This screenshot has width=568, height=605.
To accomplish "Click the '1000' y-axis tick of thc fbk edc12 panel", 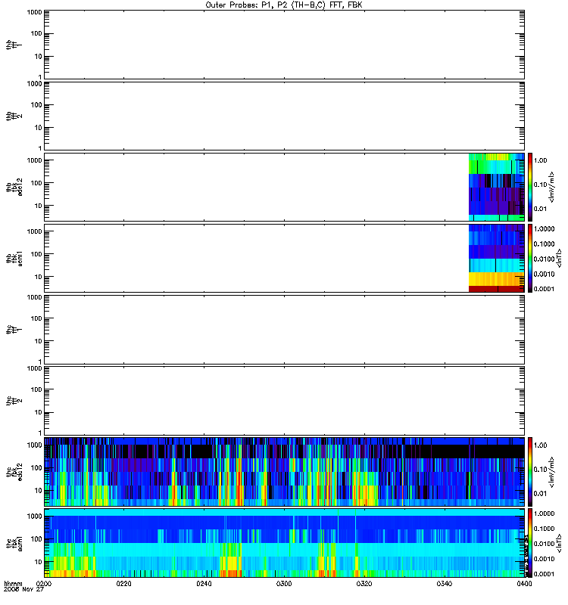I will [34, 445].
